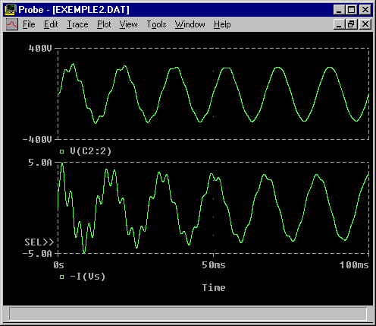The height and width of the screenshot is (326, 376).
Task: Click the SEL>> plot selection marker
Action: pos(39,242)
